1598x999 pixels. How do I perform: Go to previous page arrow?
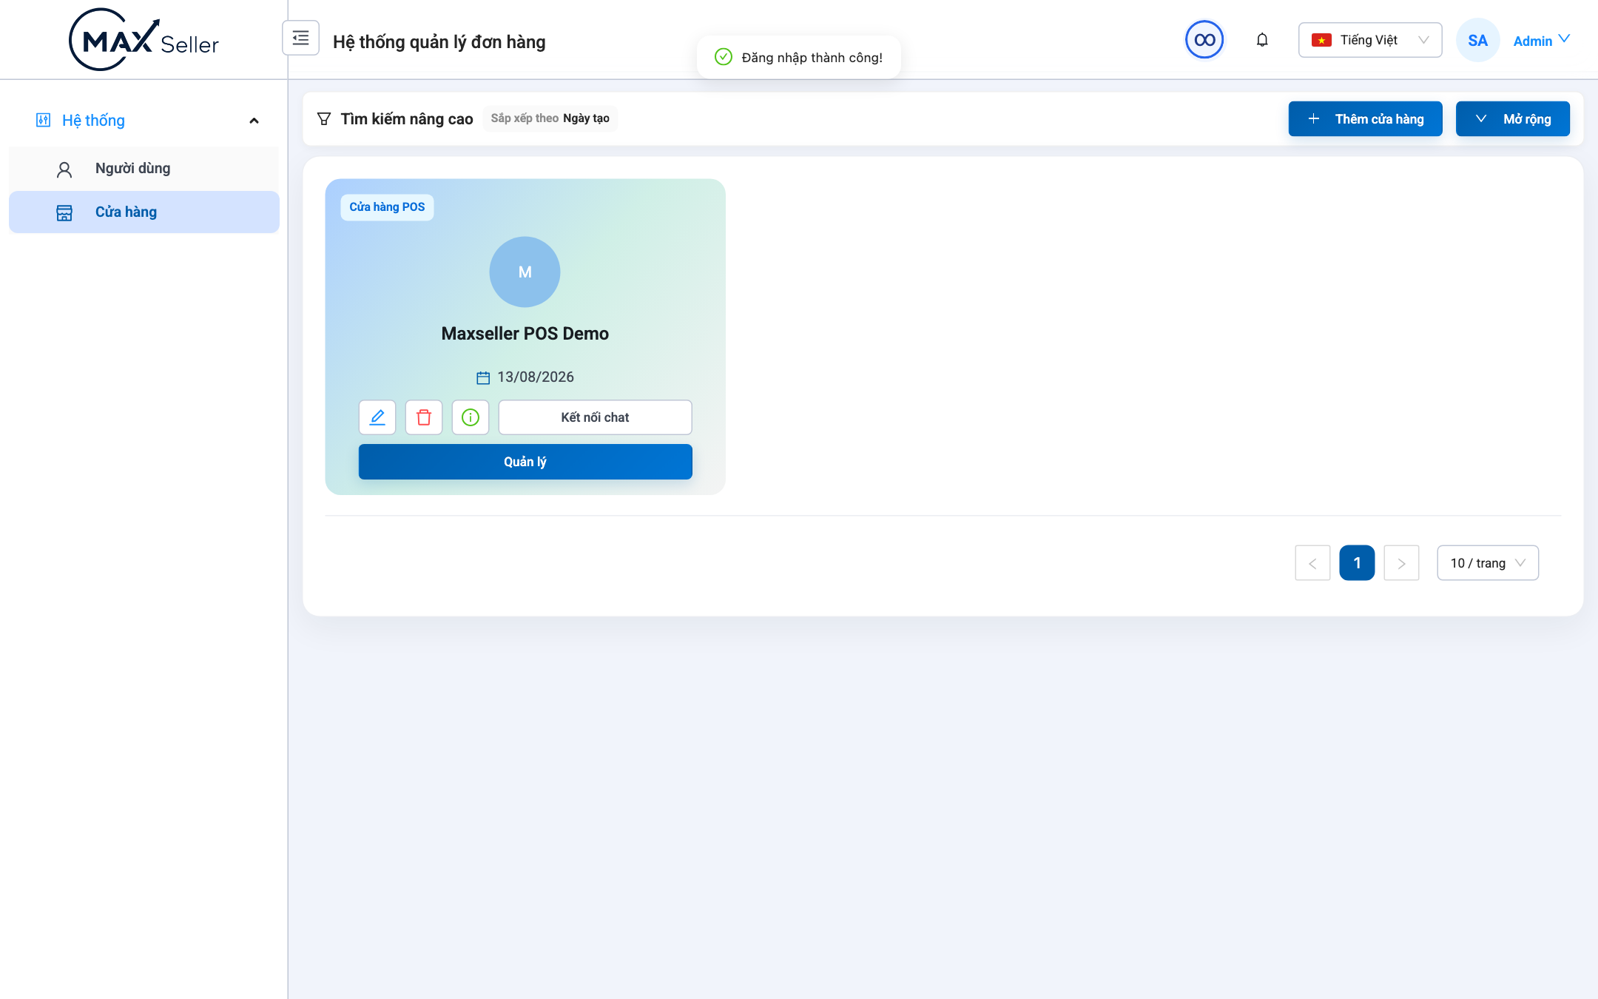(x=1313, y=563)
